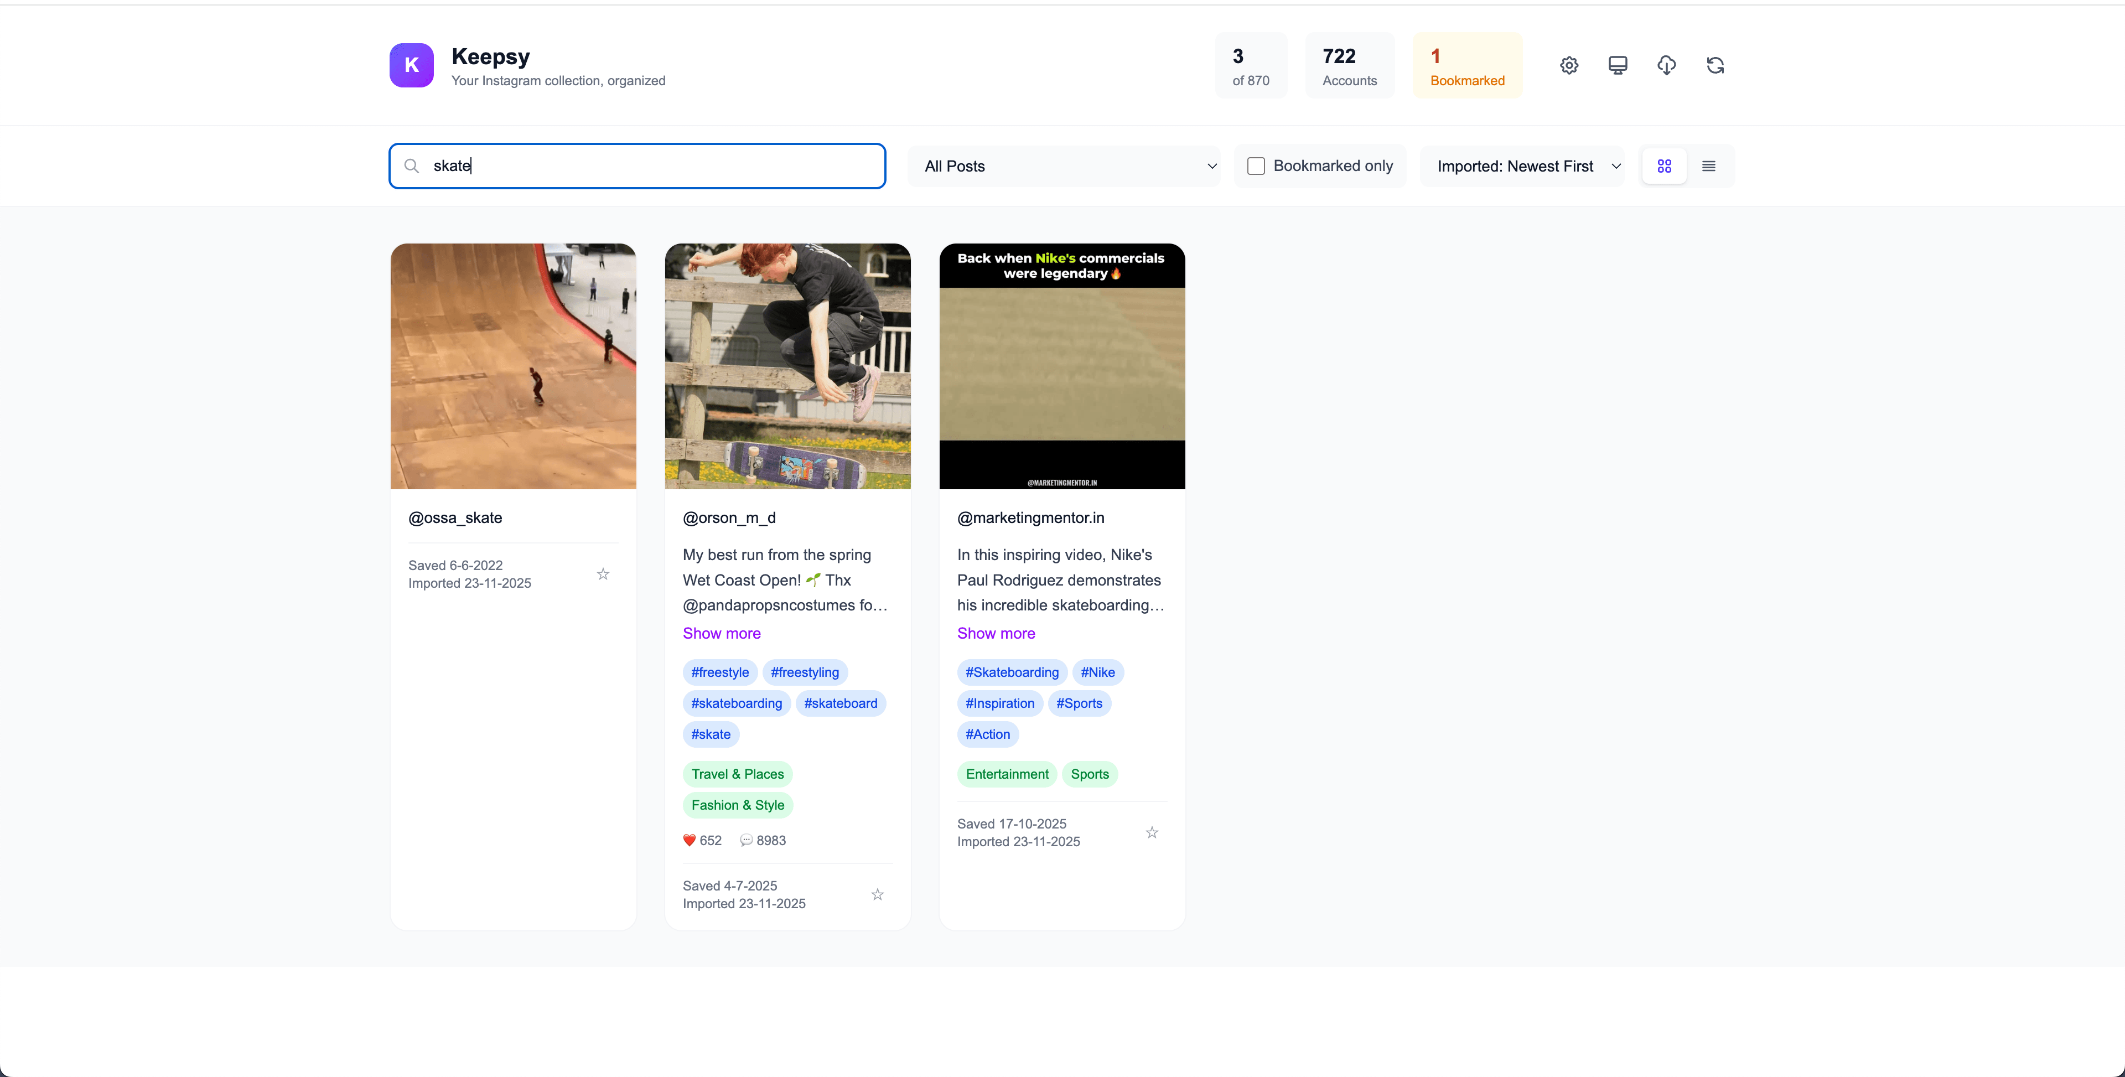Click the #skate hashtag
2125x1077 pixels.
[711, 734]
